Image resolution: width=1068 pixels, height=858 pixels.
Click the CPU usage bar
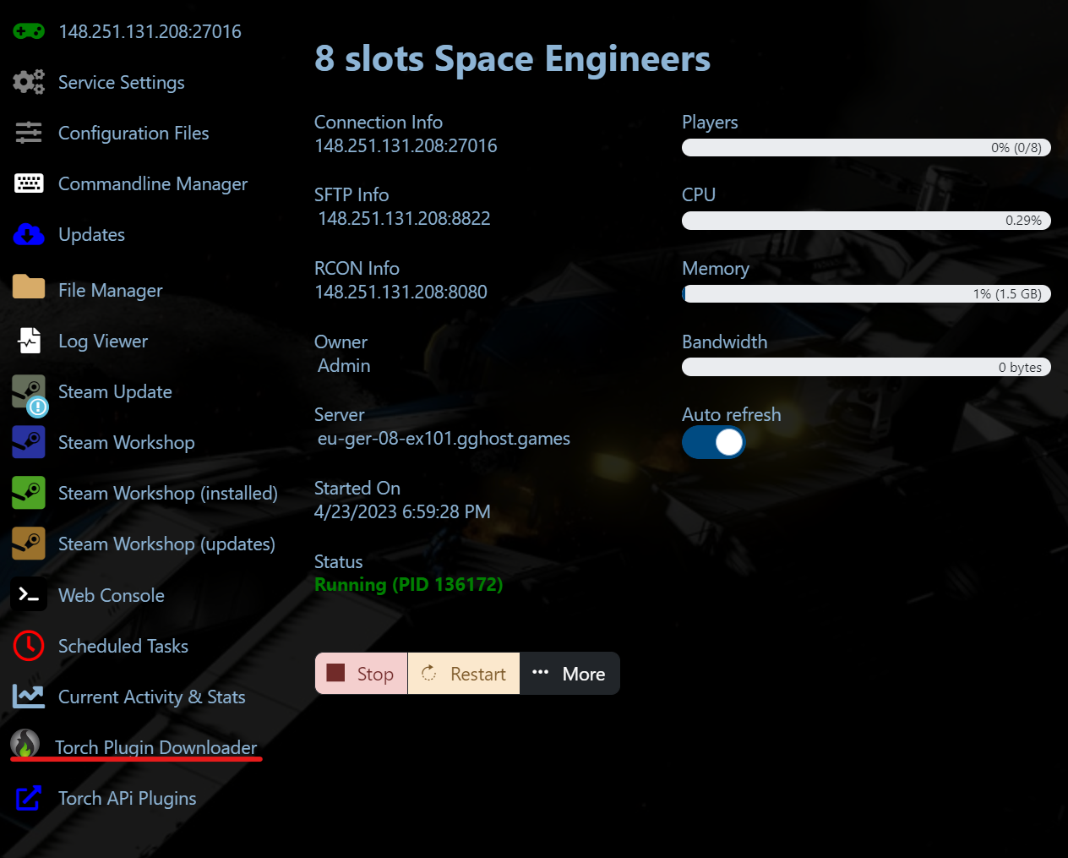point(866,220)
